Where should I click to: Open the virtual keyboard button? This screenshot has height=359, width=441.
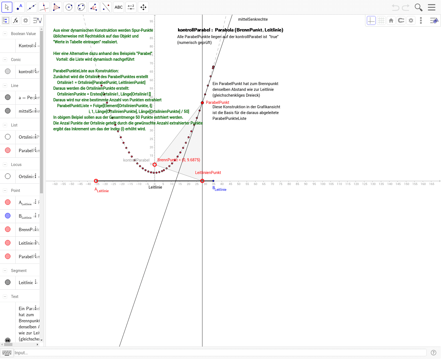7,353
